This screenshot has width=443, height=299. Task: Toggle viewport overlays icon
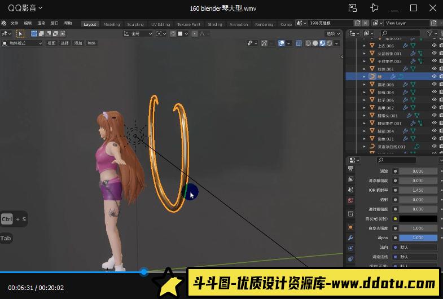click(282, 43)
